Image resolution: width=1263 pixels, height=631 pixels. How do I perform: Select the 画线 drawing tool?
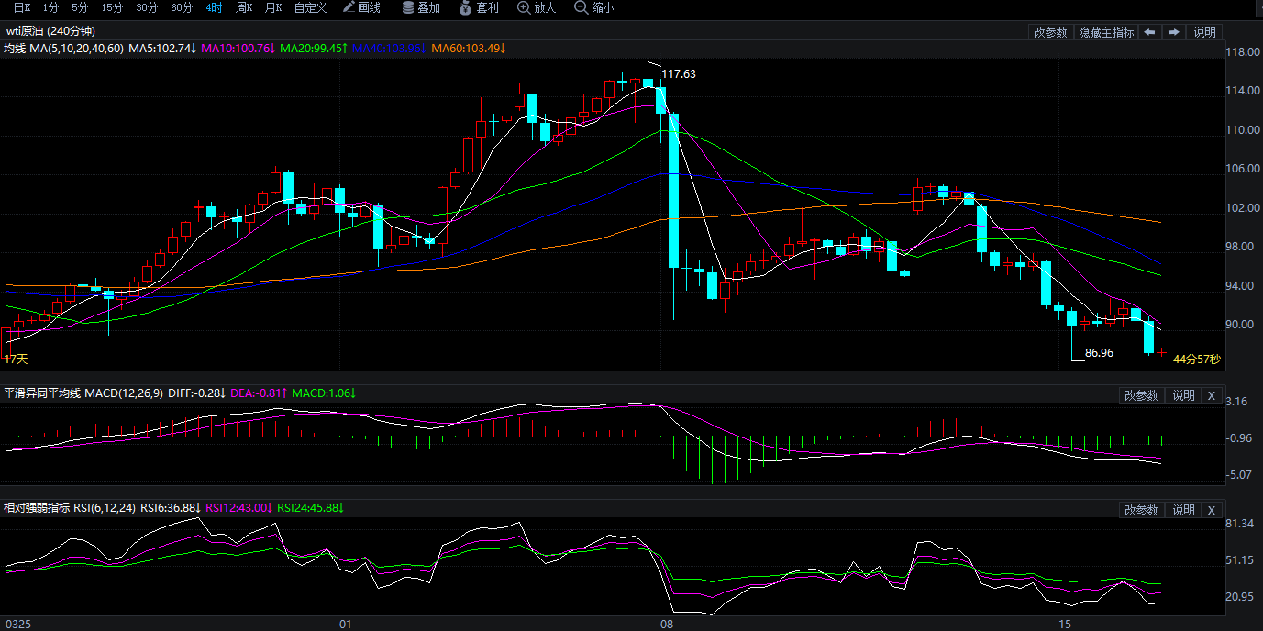361,7
